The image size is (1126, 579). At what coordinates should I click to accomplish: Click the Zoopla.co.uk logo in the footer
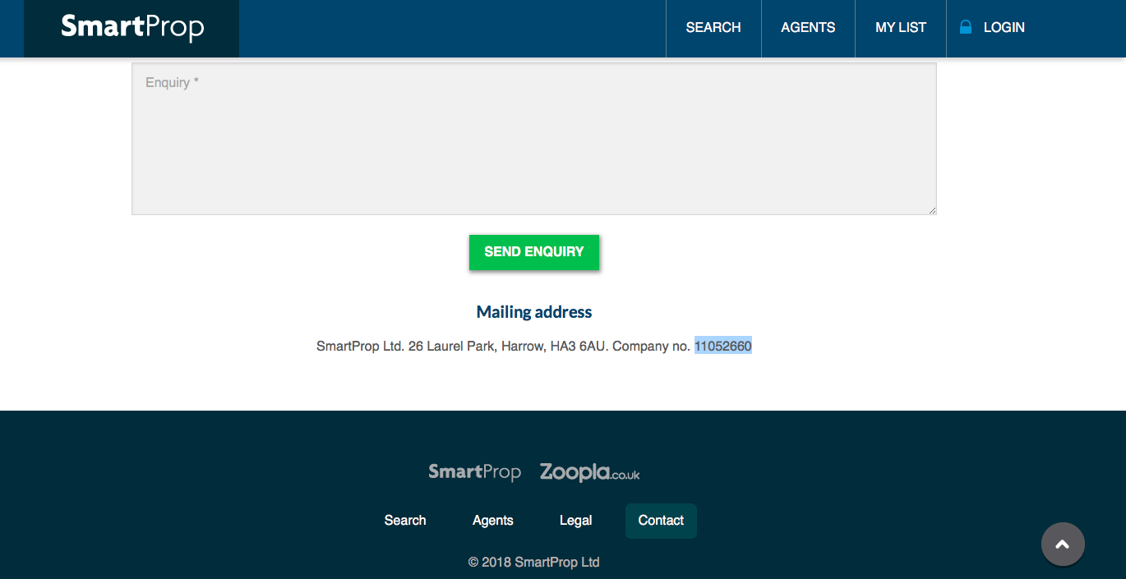tap(589, 472)
